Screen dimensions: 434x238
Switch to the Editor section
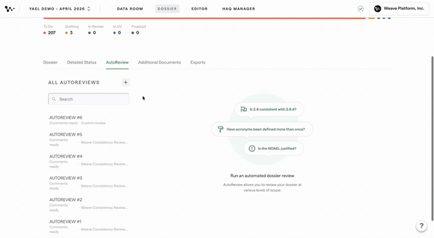[200, 9]
